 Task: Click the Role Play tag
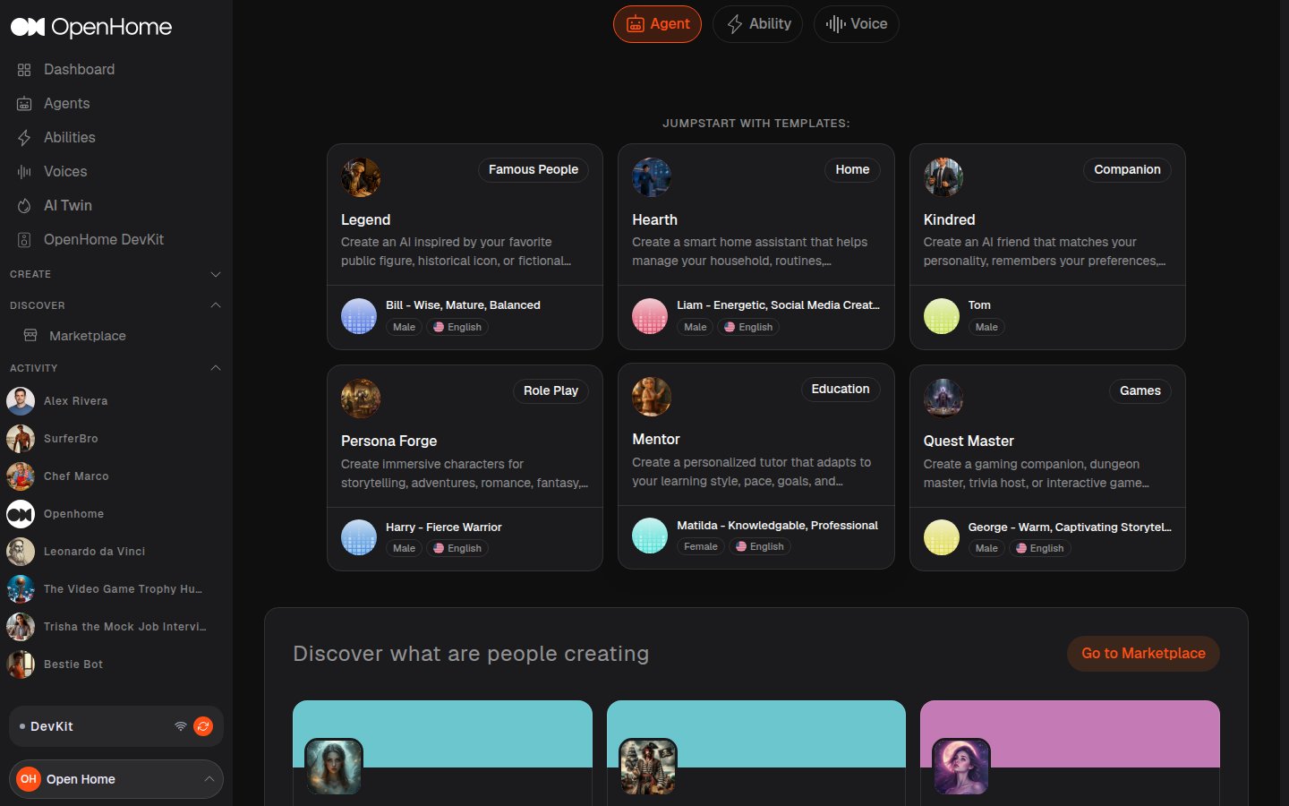tap(551, 390)
